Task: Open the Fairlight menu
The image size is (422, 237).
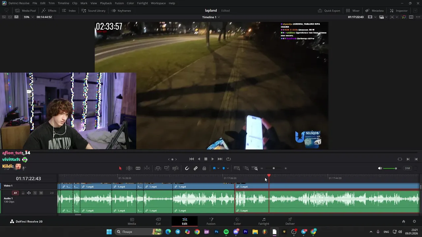Action: 142,3
